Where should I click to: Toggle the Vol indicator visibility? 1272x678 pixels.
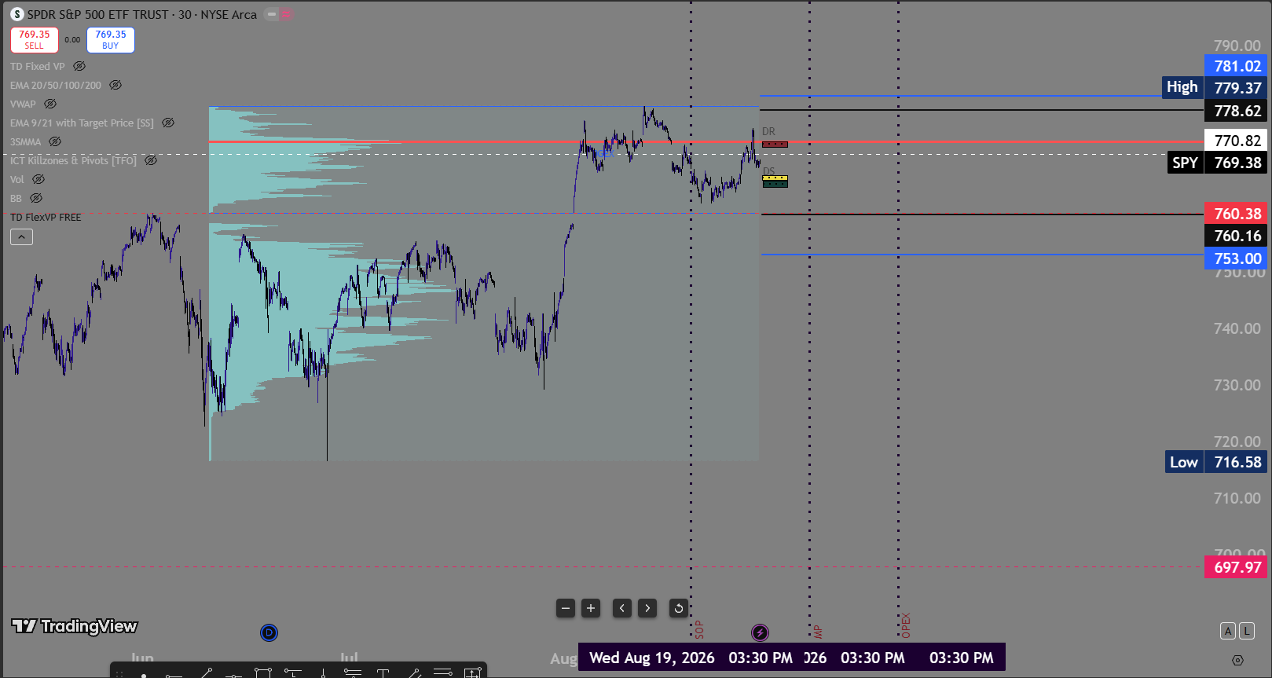point(38,179)
